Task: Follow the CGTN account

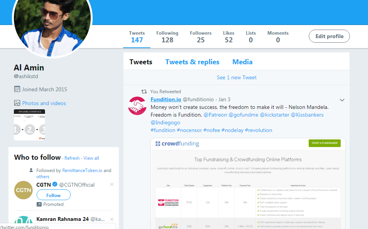Action: click(53, 195)
